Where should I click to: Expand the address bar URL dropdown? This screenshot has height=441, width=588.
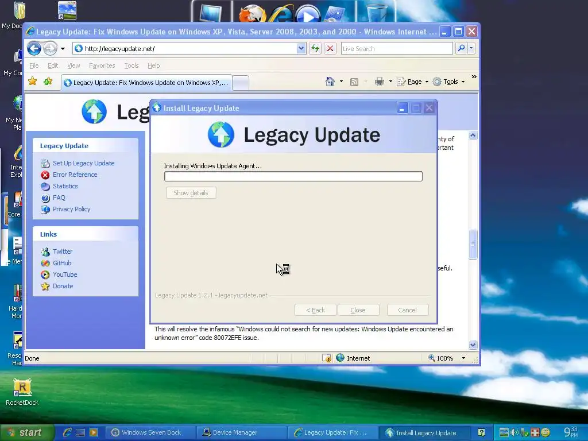(x=301, y=48)
